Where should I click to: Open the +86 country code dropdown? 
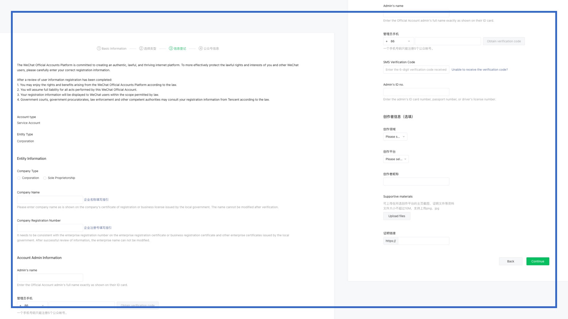pos(398,41)
